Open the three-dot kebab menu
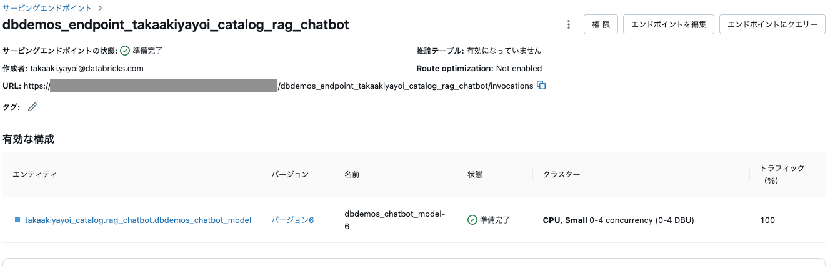The image size is (833, 266). coord(568,24)
